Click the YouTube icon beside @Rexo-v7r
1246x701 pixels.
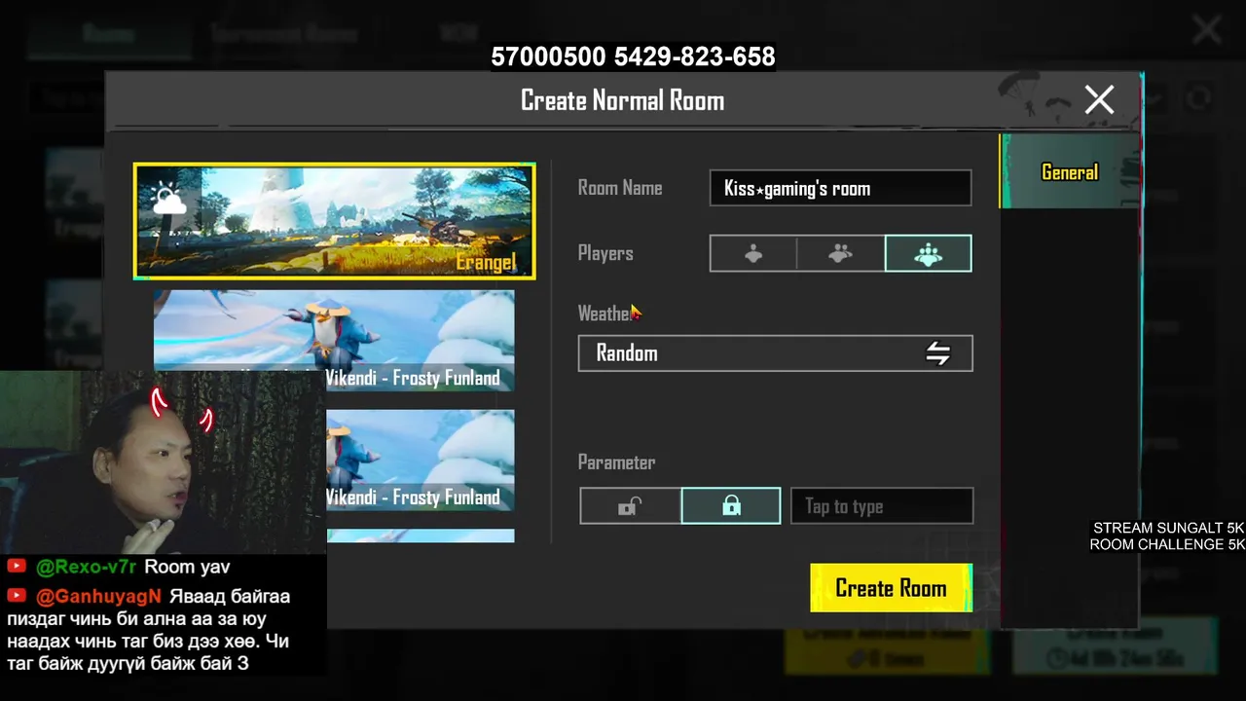(x=17, y=566)
